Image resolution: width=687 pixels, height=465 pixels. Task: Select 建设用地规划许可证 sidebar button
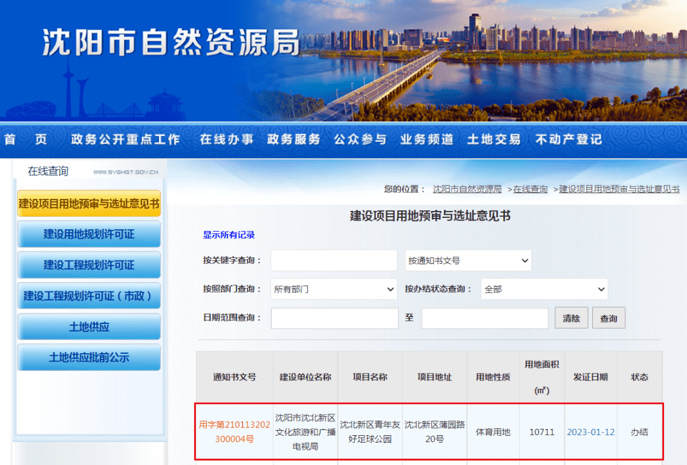[89, 234]
